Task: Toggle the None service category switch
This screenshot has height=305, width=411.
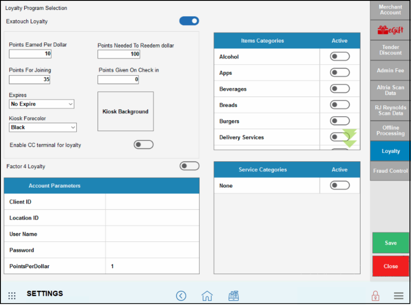Action: 340,185
